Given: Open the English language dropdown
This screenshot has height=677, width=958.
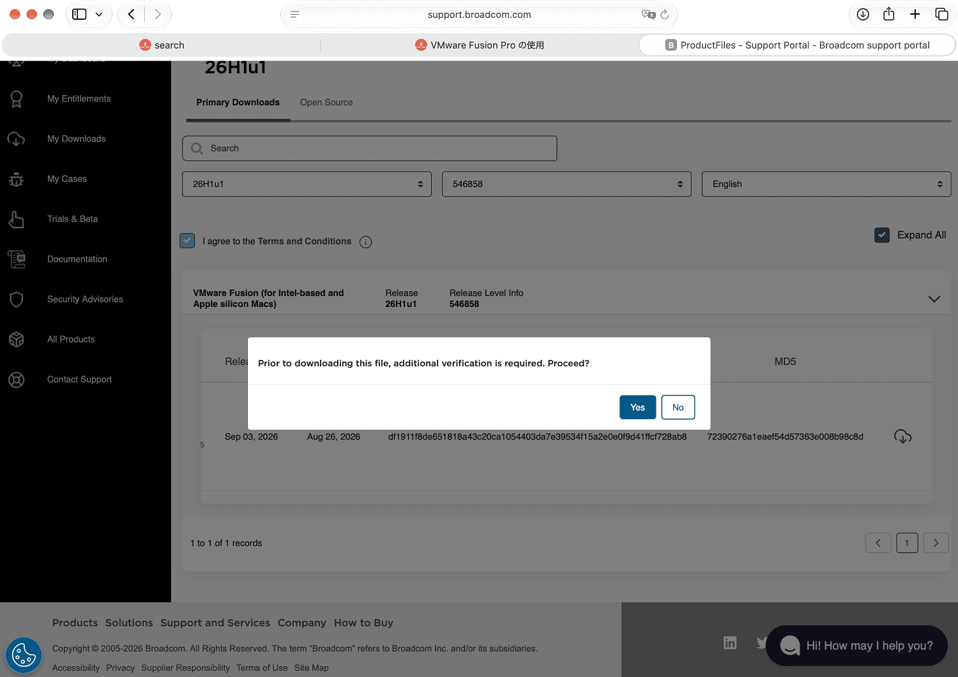Looking at the screenshot, I should [826, 184].
